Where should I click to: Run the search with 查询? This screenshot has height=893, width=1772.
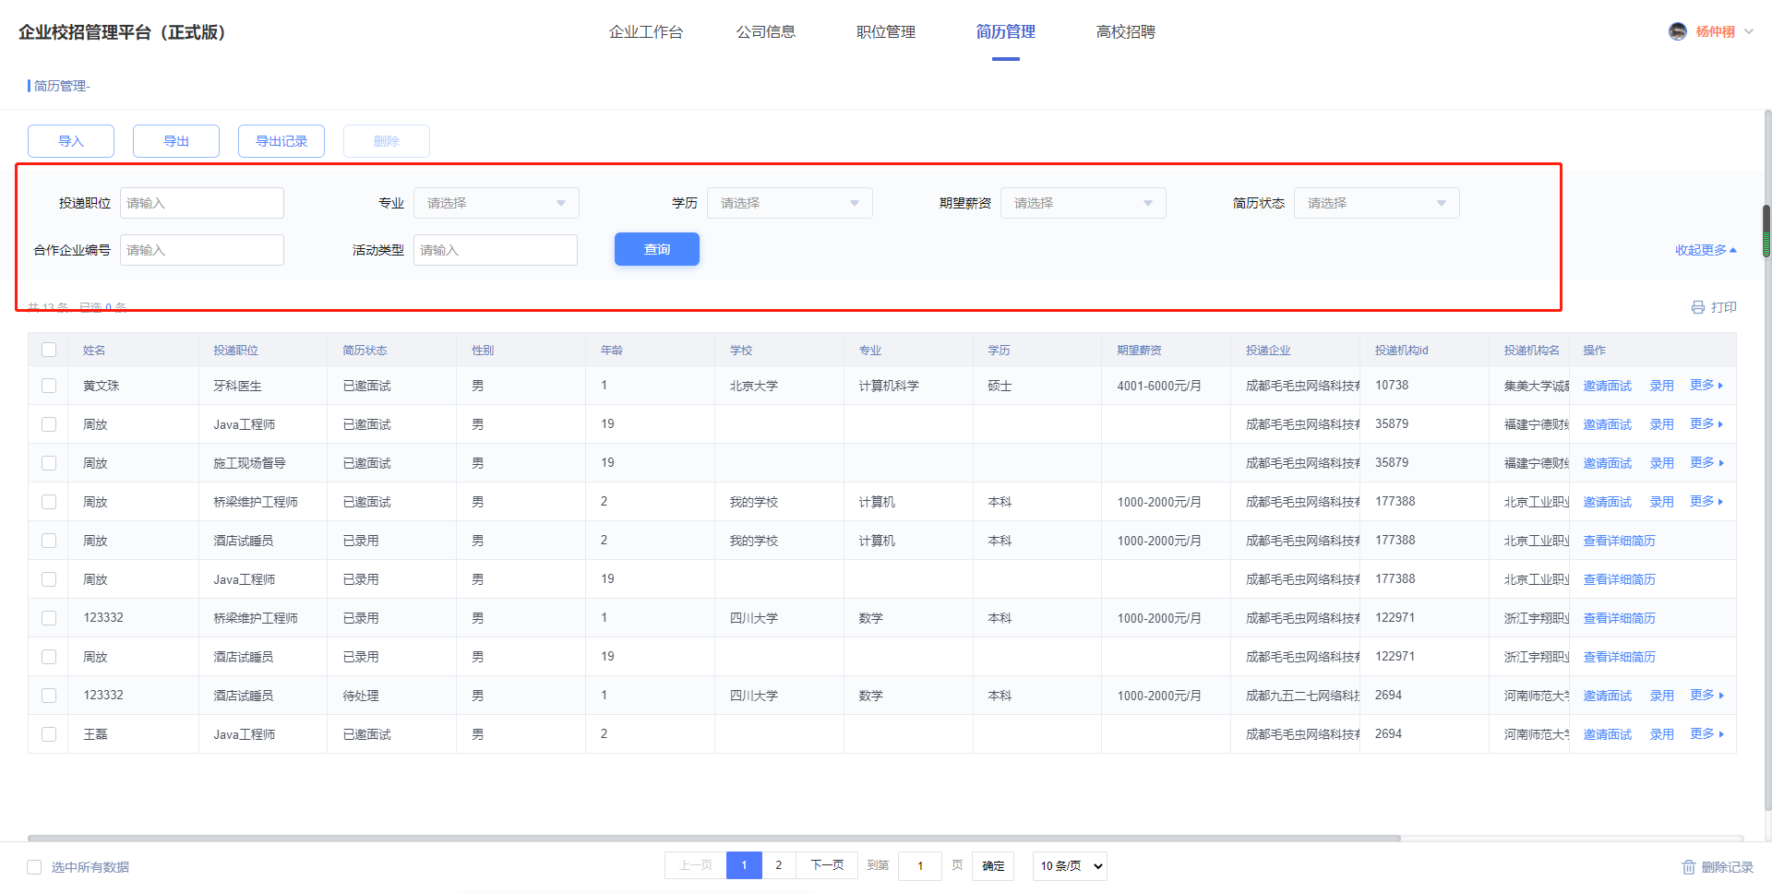click(657, 249)
